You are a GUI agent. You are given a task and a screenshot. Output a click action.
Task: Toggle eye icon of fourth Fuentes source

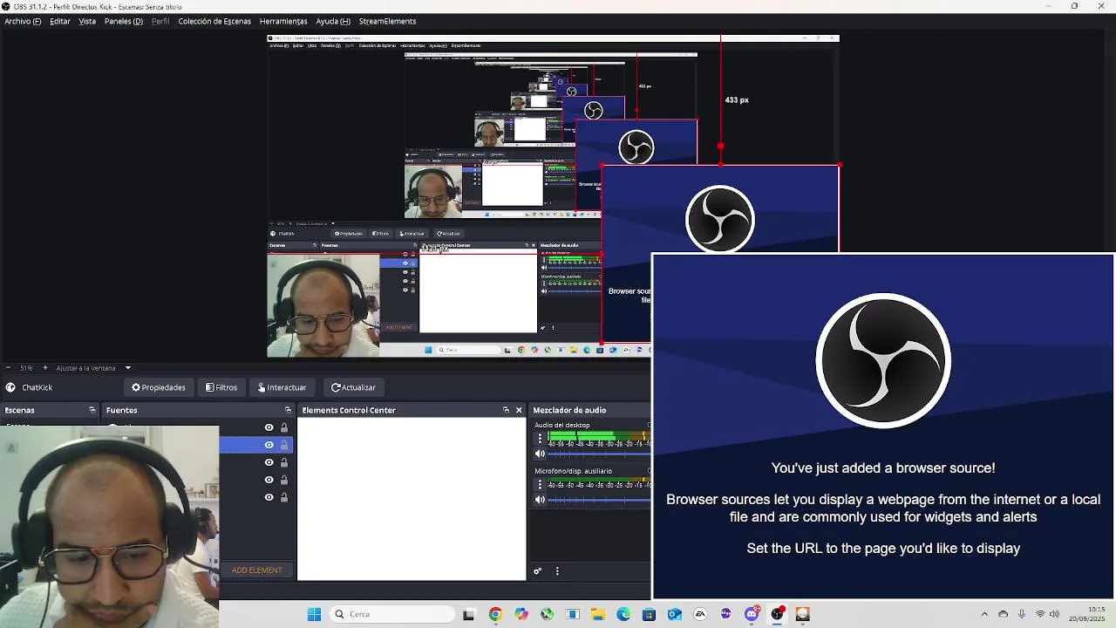coord(269,480)
